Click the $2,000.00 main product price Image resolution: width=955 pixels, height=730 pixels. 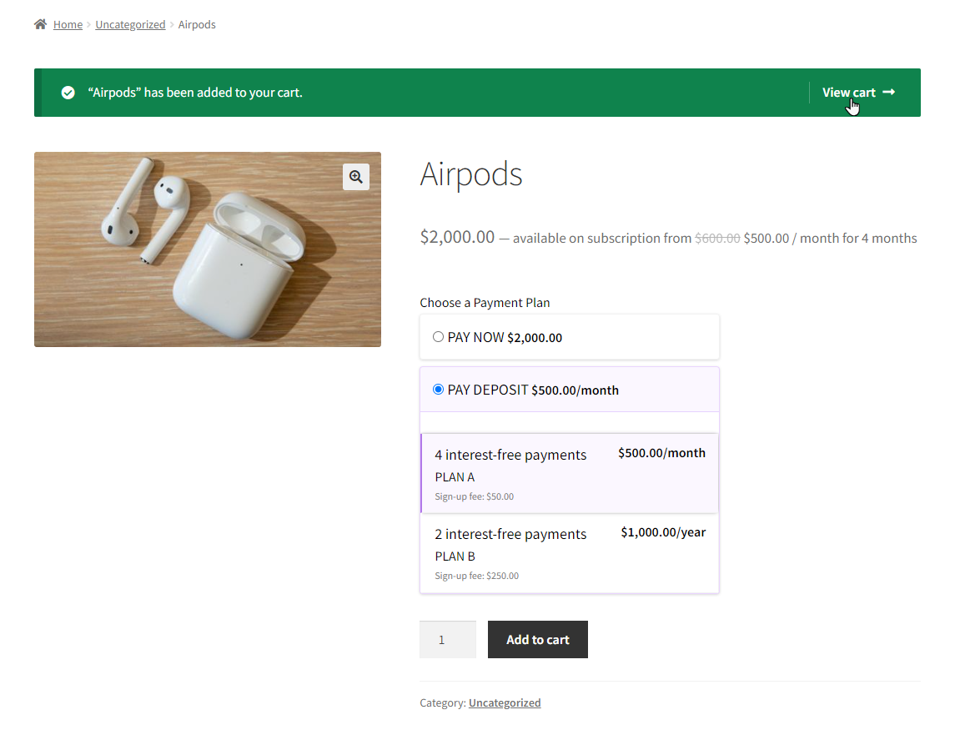tap(457, 236)
